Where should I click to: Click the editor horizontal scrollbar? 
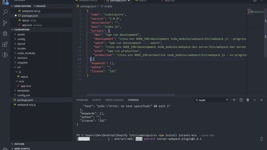coord(131,95)
